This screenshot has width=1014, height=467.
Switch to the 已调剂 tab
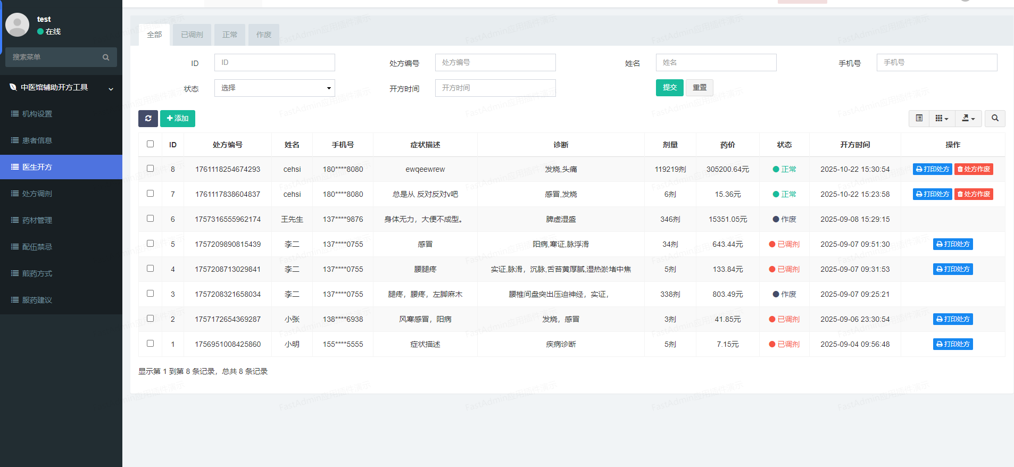coord(192,35)
